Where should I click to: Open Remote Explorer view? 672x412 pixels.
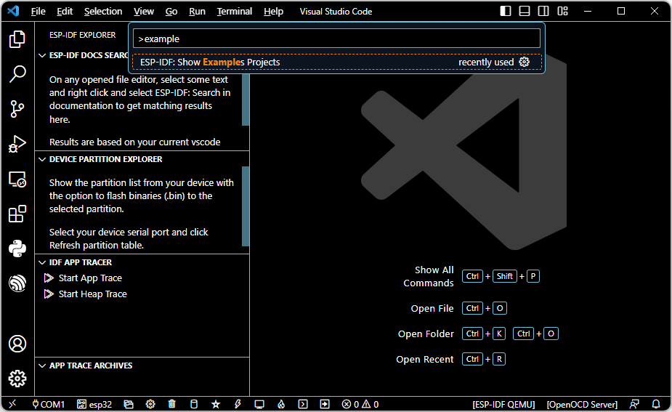point(17,179)
